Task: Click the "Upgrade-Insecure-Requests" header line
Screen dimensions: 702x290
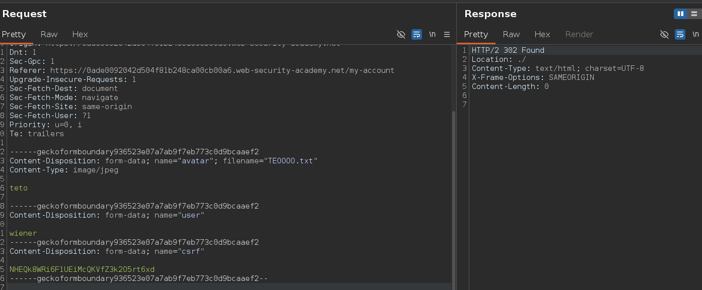Action: (x=73, y=79)
